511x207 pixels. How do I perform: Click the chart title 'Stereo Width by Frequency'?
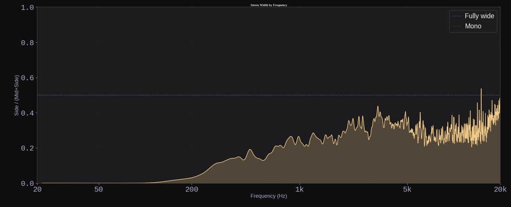[x=269, y=5]
